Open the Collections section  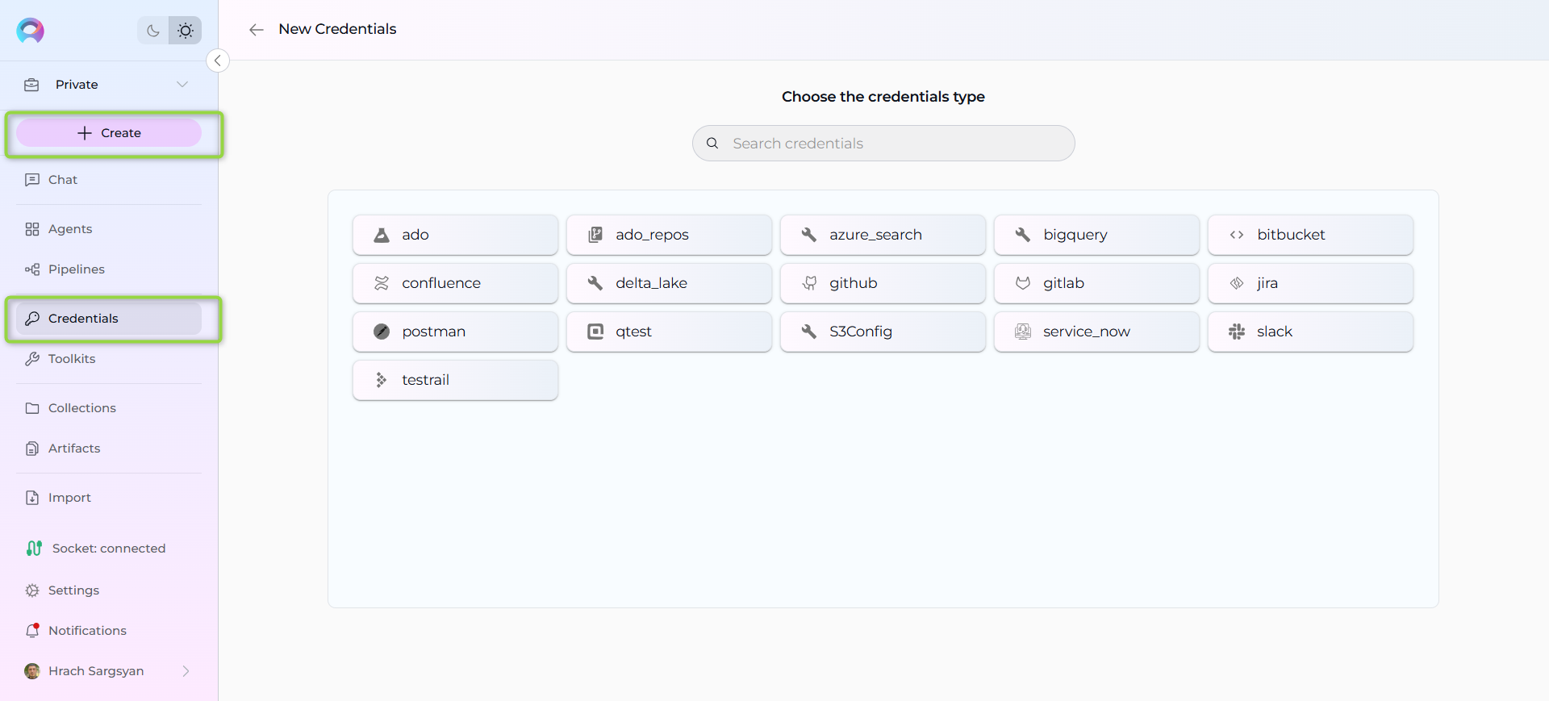tap(109, 408)
